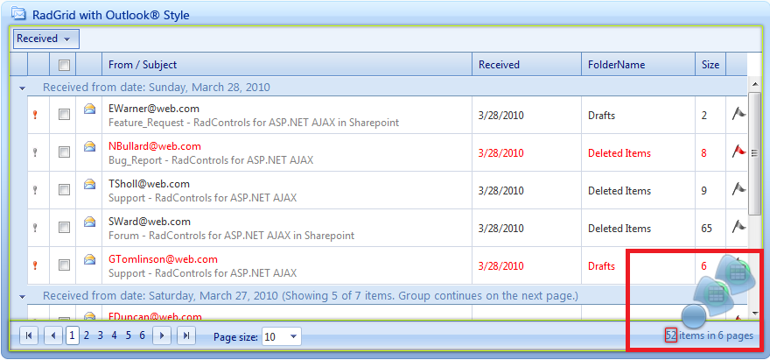Click the priority exclamation icon for EWarner row
The width and height of the screenshot is (770, 360).
pyautogui.click(x=35, y=115)
